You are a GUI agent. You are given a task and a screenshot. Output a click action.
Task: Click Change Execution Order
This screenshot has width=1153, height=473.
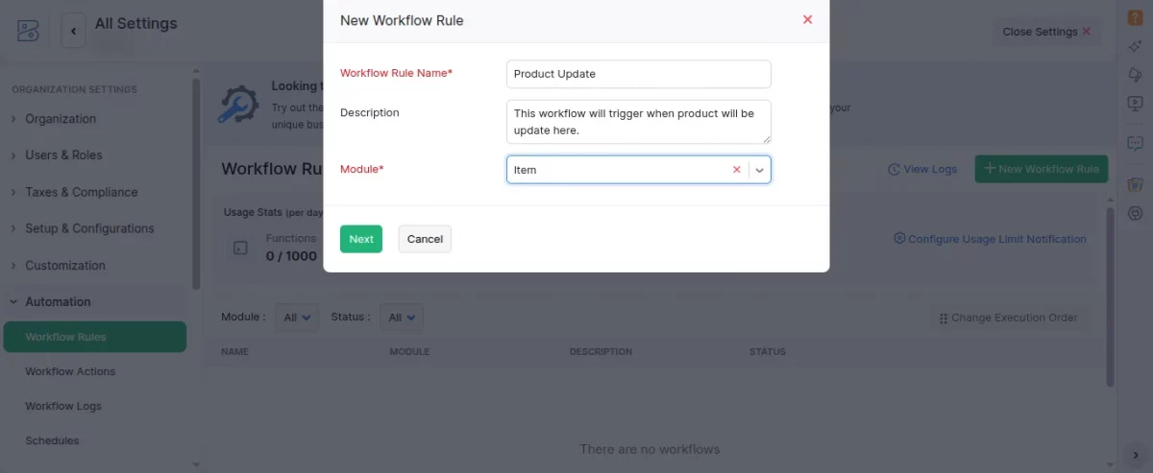(x=1009, y=318)
